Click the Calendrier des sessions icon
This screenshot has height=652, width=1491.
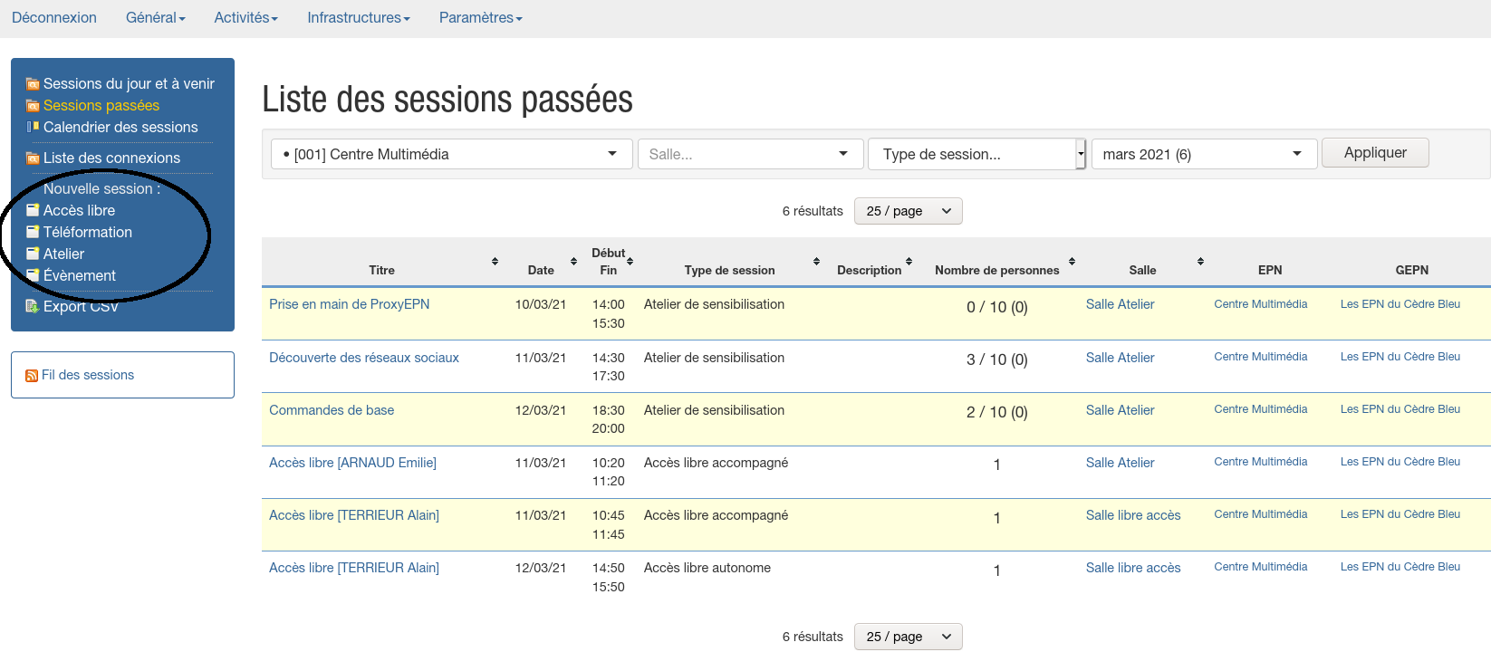(x=33, y=128)
